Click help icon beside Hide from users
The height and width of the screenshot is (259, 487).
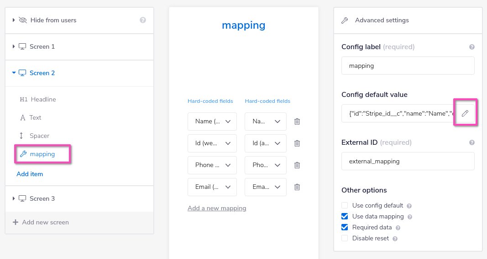click(143, 20)
